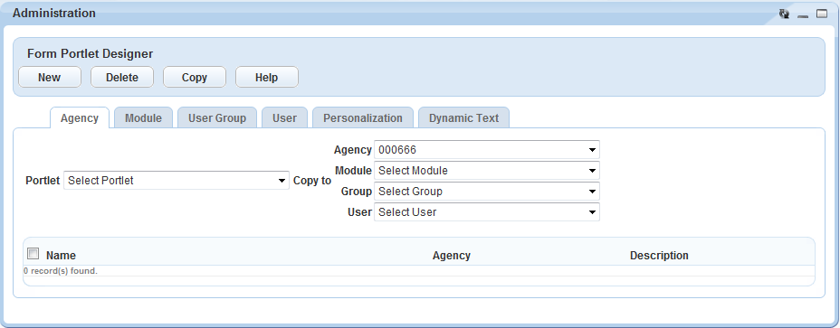Minimize the Administration panel
The image size is (840, 328).
803,14
